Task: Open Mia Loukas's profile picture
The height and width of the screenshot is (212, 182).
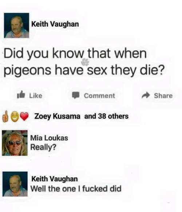Action: 15,143
